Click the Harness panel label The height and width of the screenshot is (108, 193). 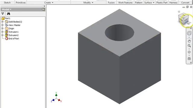click(173, 3)
